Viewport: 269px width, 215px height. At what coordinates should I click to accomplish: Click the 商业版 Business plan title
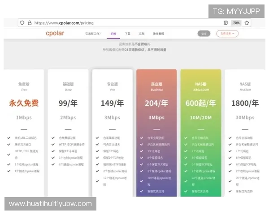click(156, 84)
